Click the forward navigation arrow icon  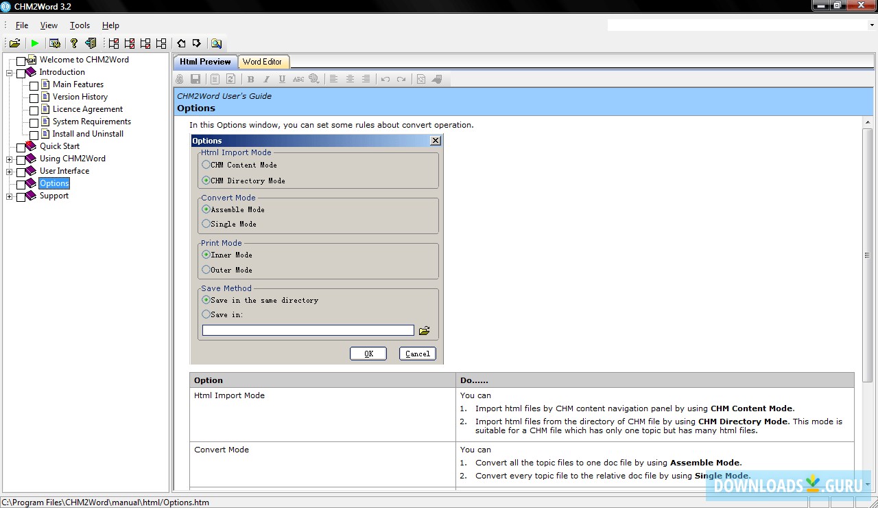pyautogui.click(x=197, y=43)
